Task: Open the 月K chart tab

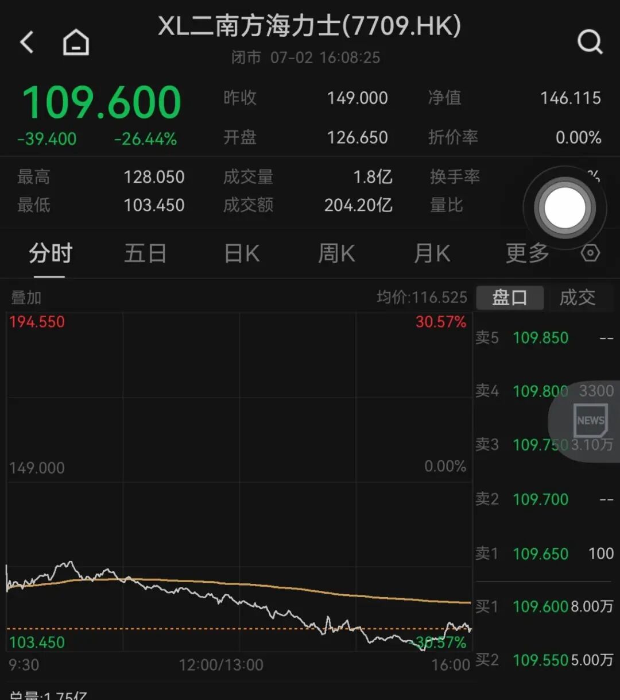Action: [432, 253]
